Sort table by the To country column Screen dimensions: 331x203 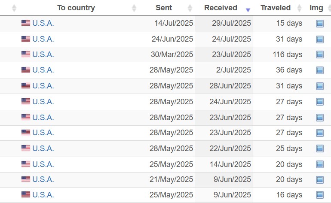76,8
